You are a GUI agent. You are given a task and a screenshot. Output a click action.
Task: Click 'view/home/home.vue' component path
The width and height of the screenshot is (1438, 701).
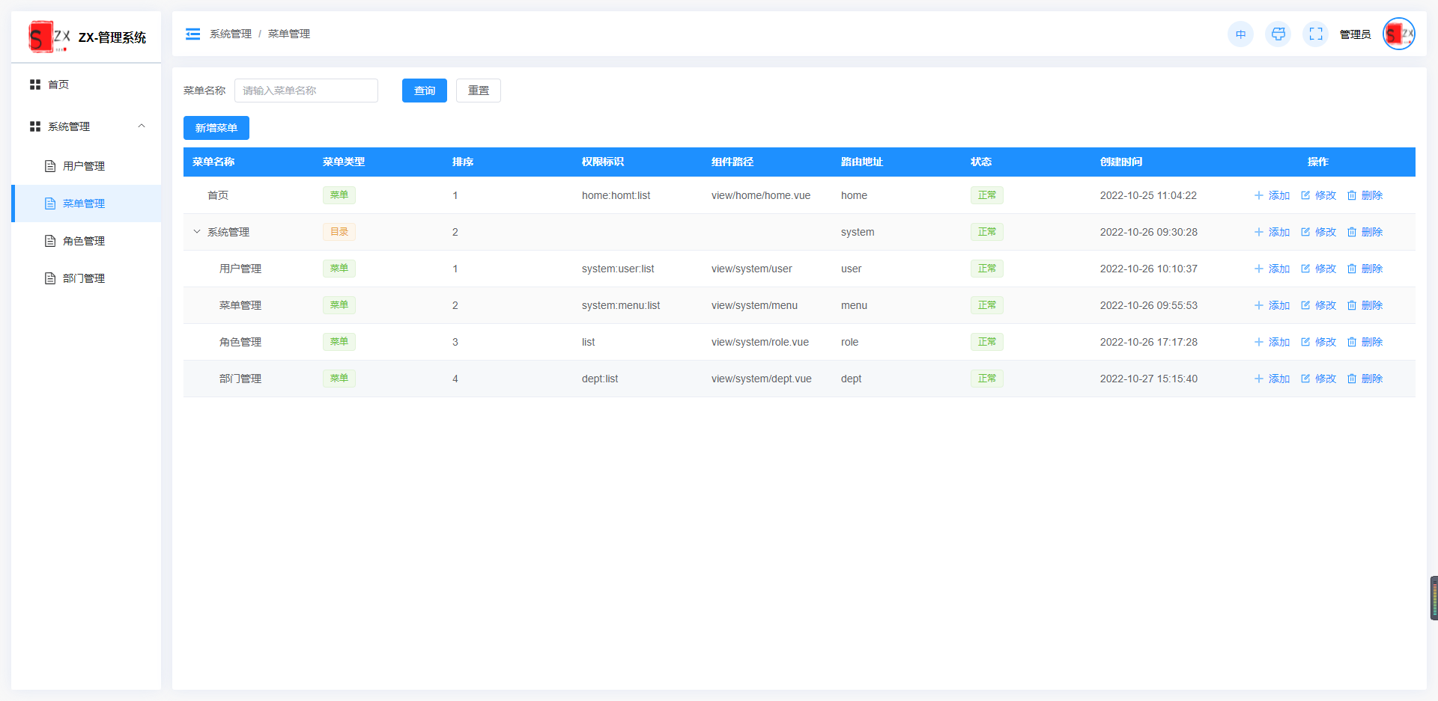[x=761, y=195]
